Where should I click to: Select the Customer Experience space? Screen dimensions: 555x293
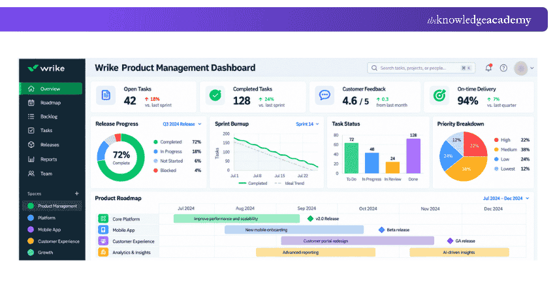click(x=52, y=241)
